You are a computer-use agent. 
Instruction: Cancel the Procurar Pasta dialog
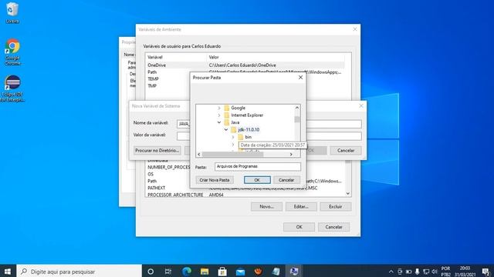(286, 180)
